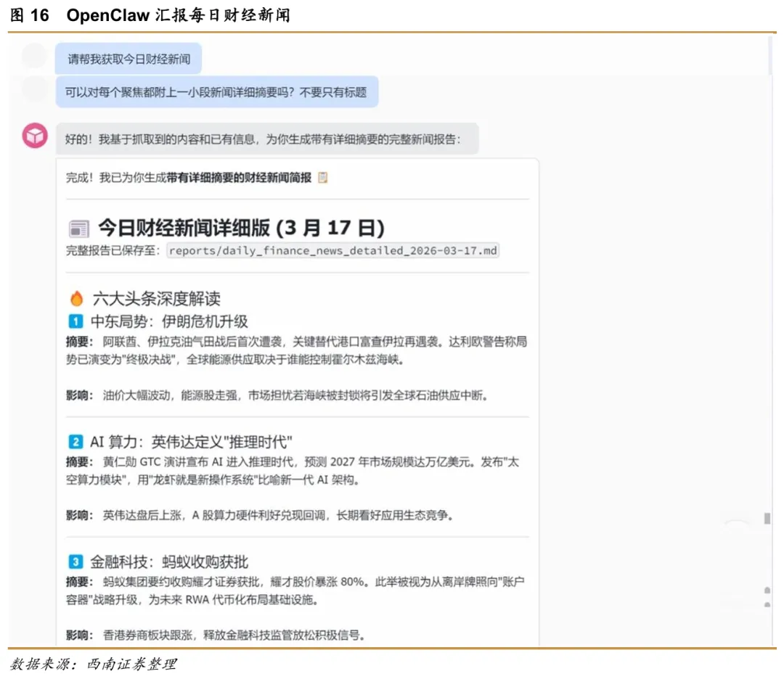Click the report path daily_finance_news_detailed_2026-03-17.md

[333, 250]
